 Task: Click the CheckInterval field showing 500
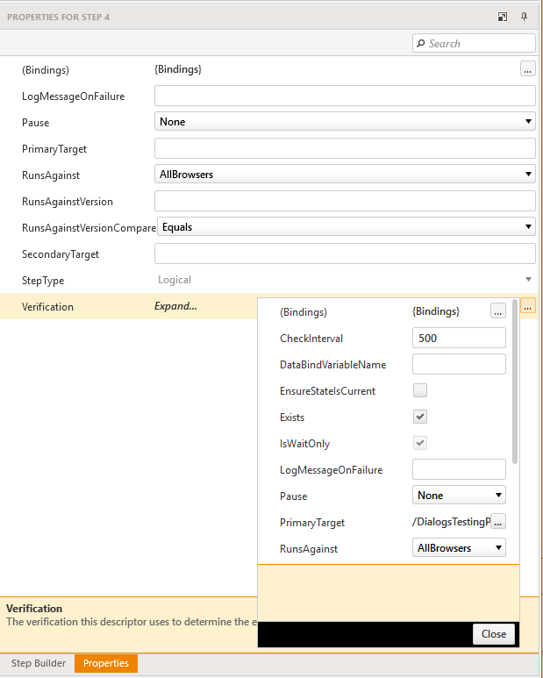point(459,338)
